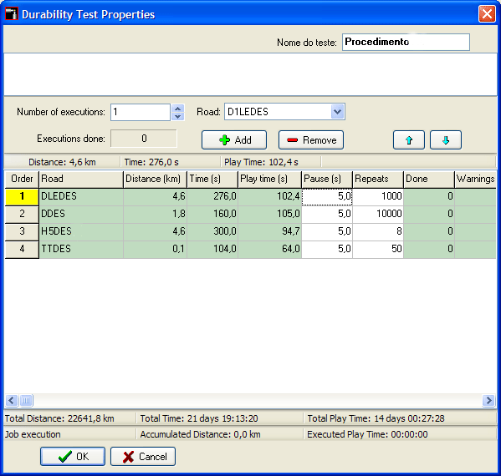The height and width of the screenshot is (476, 501).
Task: Click the Repeats cell with the value 10000
Action: pyautogui.click(x=378, y=214)
